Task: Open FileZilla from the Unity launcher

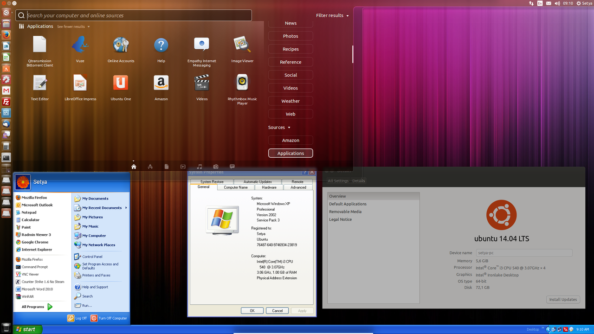Action: pos(6,102)
